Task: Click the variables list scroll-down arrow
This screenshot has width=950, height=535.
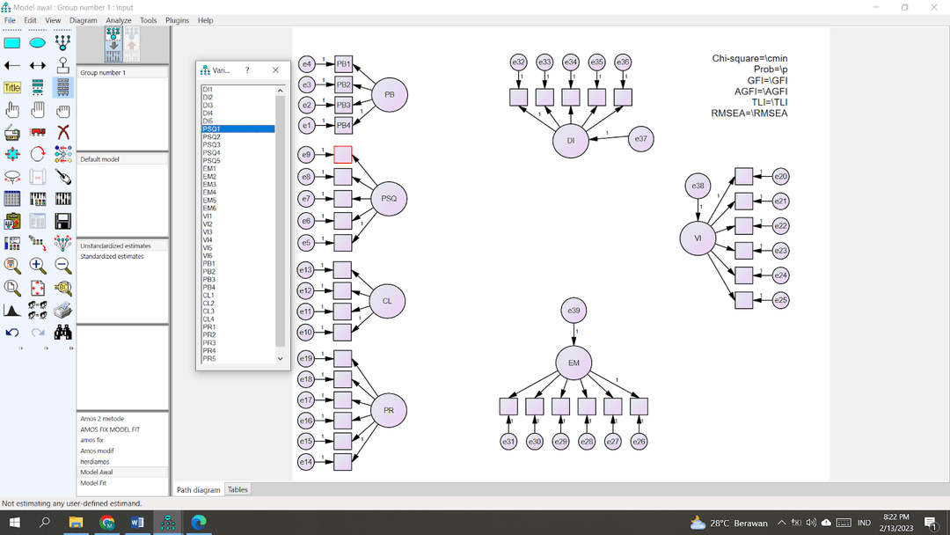Action: 280,359
